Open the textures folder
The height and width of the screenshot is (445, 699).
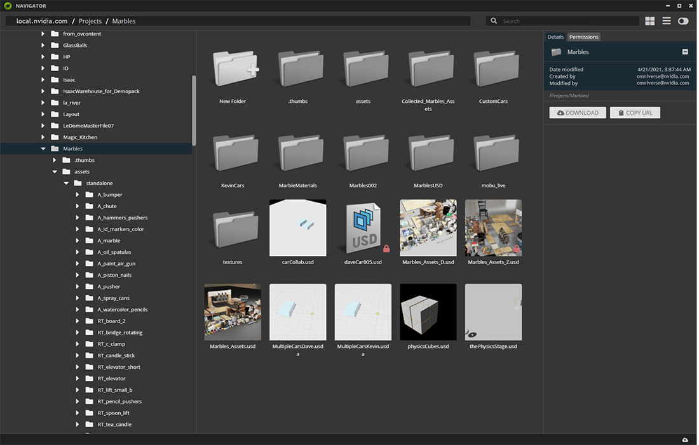(235, 229)
